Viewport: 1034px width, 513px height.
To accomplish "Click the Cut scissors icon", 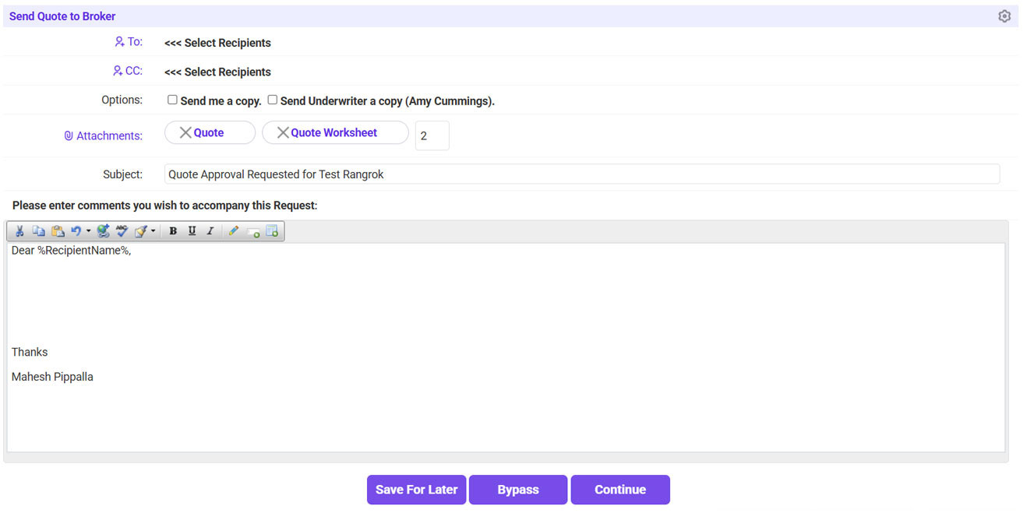I will click(x=19, y=231).
